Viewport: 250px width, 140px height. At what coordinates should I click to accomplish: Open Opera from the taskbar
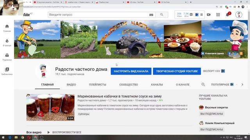point(29,137)
